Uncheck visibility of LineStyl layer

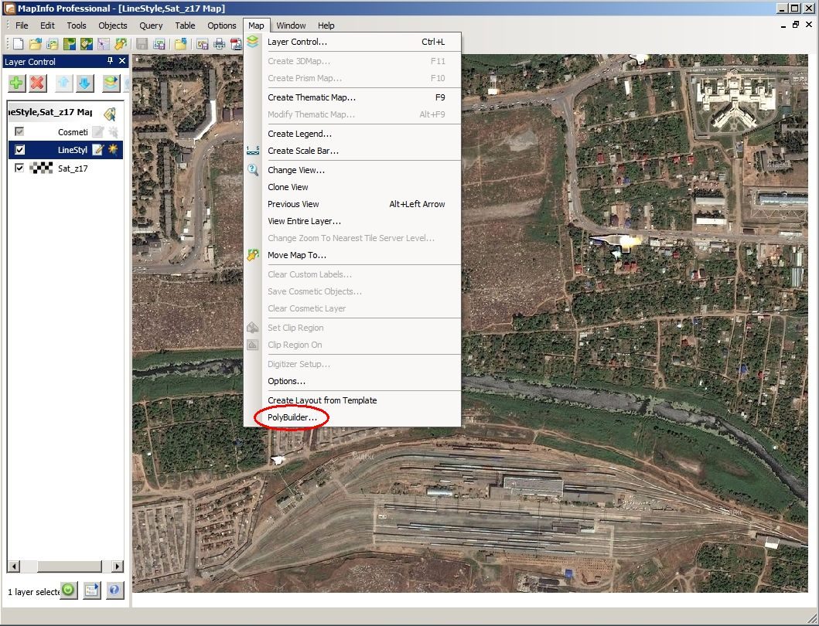coord(19,150)
